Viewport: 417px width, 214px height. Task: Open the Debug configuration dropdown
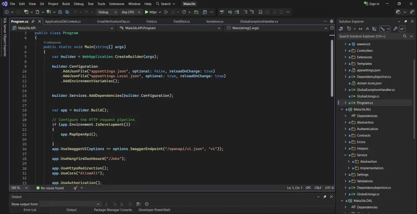[108, 12]
